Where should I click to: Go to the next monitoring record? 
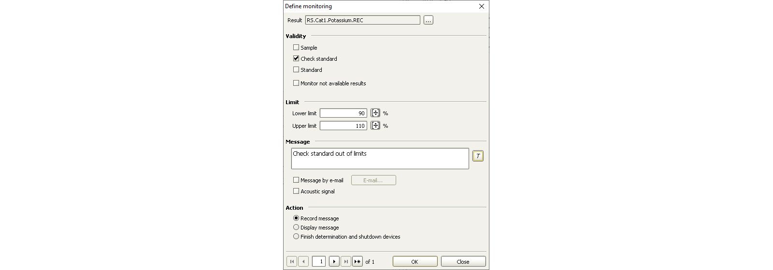tap(334, 261)
